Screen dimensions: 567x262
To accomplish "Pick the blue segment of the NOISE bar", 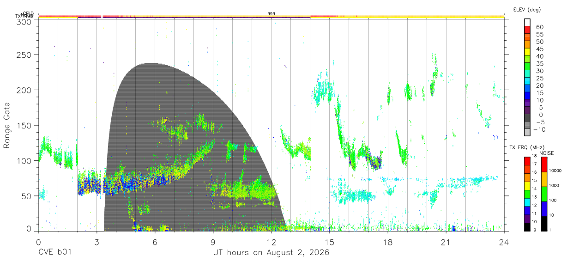I will [544, 209].
